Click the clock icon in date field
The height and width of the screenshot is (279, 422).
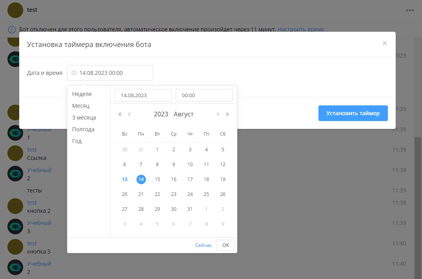coord(74,73)
